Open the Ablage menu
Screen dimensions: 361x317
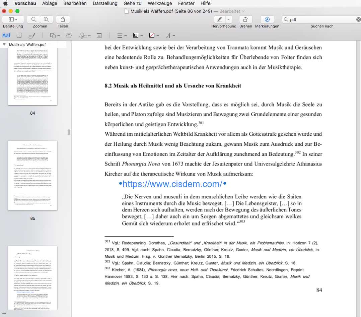[50, 3]
